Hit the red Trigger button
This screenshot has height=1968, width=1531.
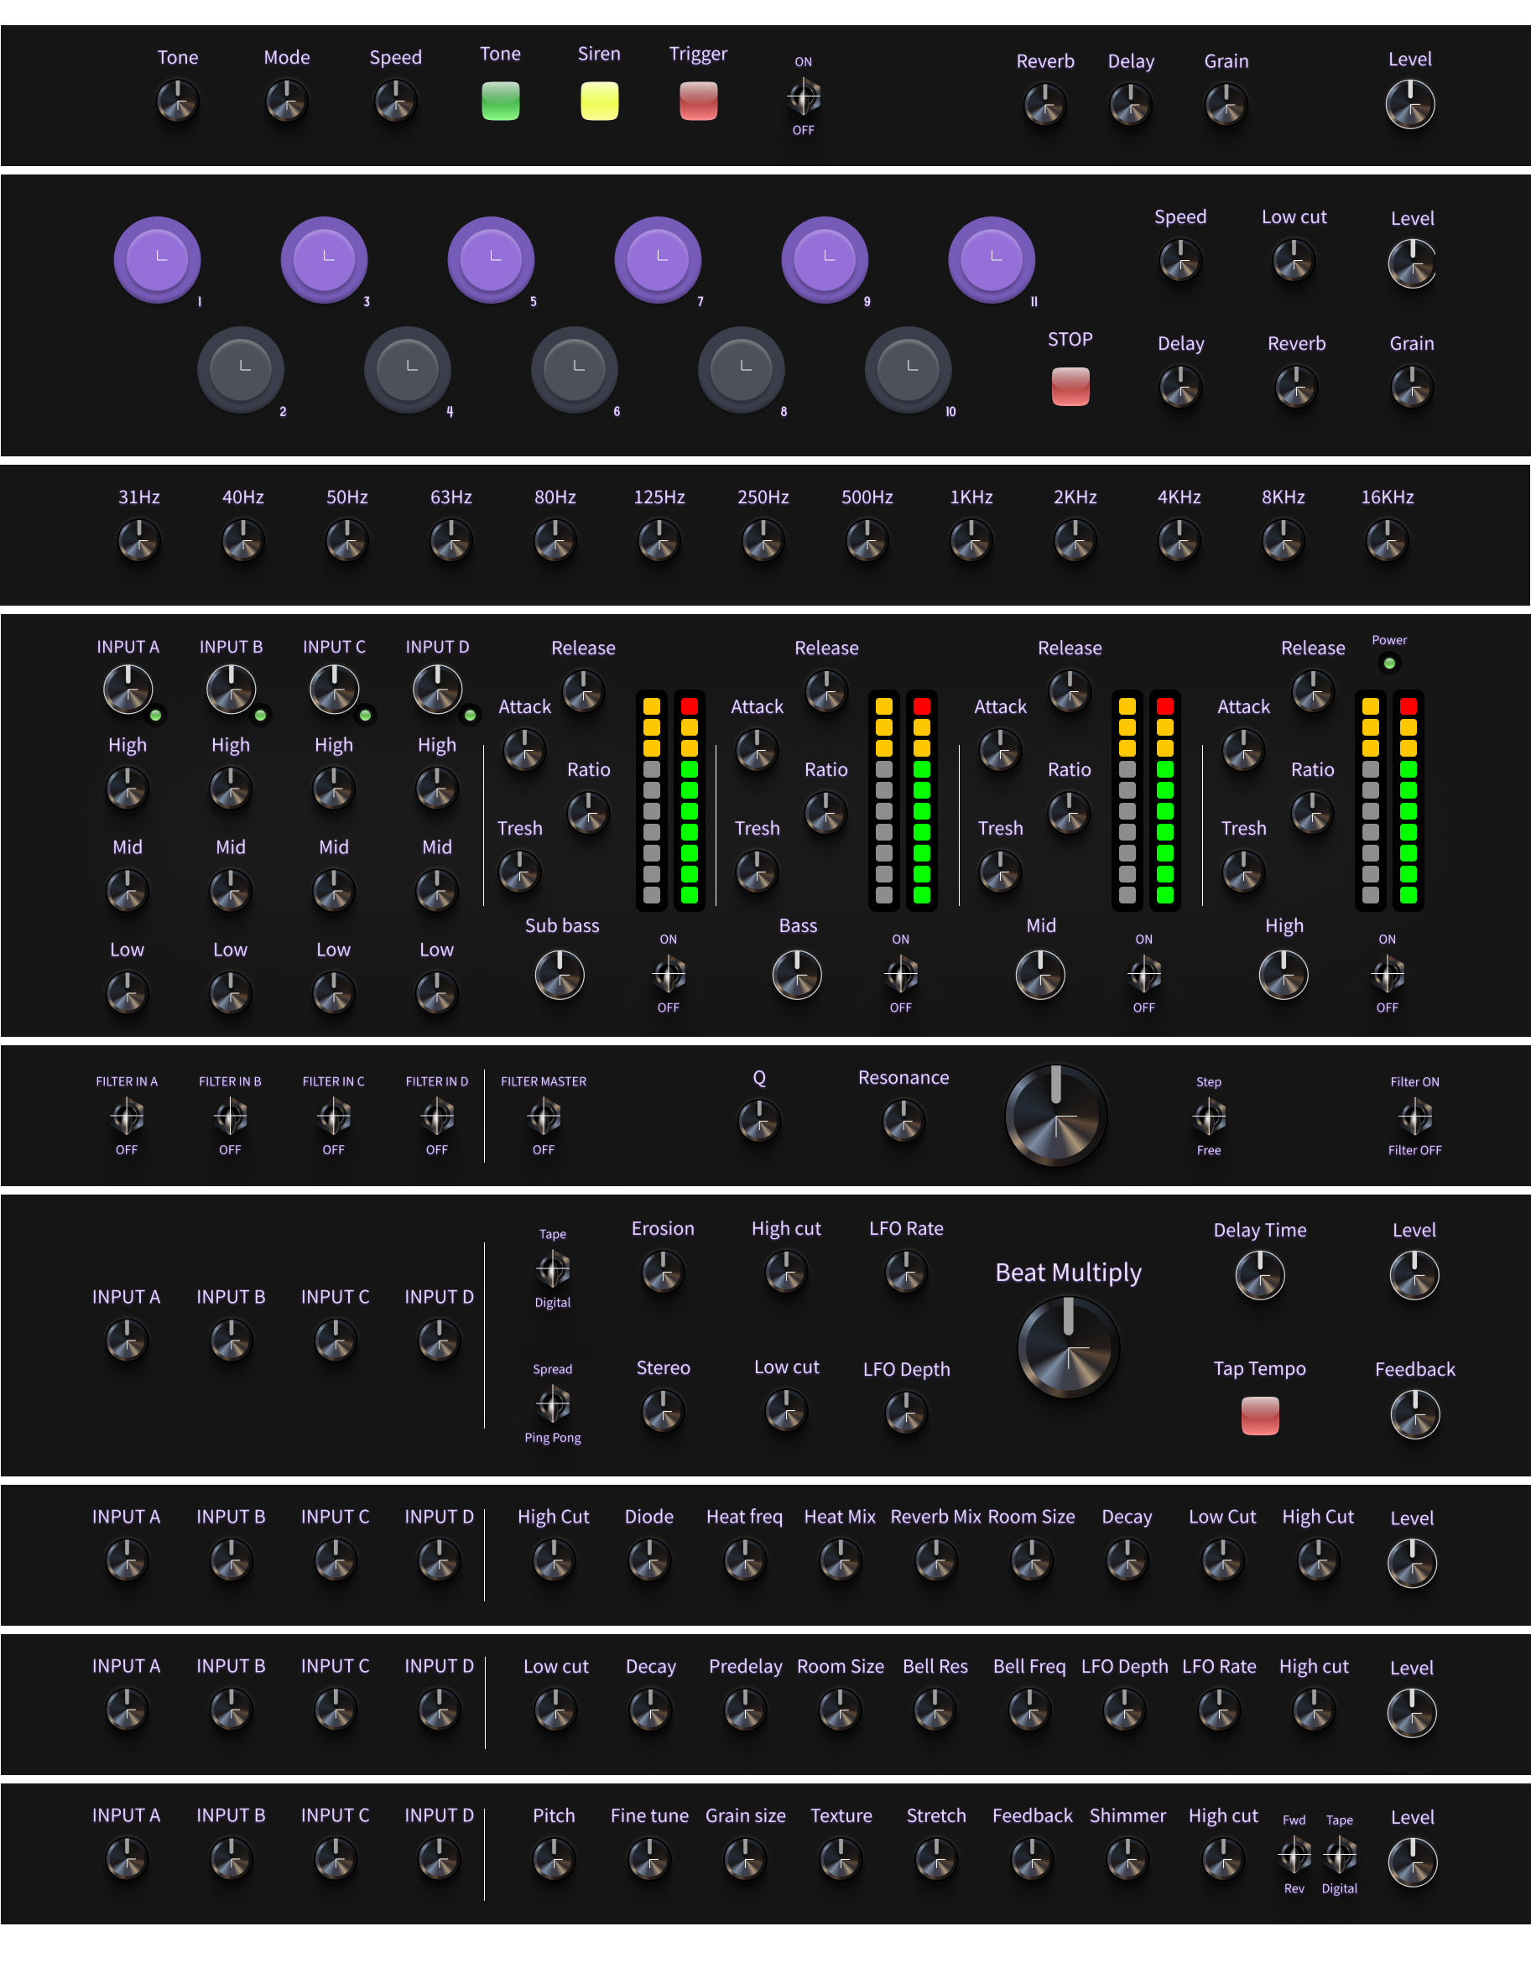[697, 101]
